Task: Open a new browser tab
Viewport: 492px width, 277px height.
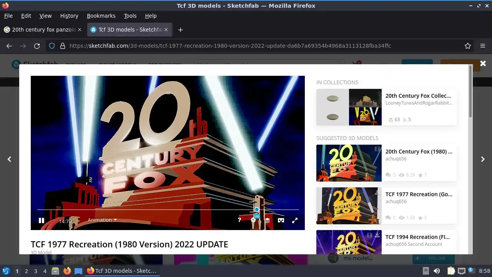Action: coord(180,30)
